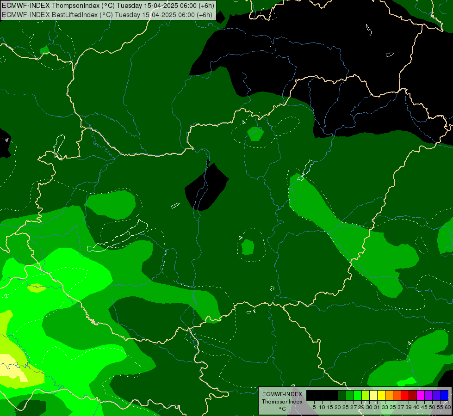This screenshot has width=453, height=416.
Task: Click the contour label '2' on the map
Action: (x=6, y=296)
